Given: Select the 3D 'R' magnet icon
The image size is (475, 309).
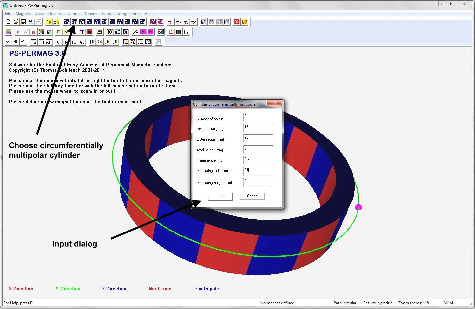Looking at the screenshot, I should (x=82, y=22).
